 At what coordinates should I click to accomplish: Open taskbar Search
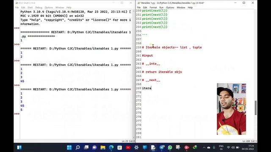(78, 147)
